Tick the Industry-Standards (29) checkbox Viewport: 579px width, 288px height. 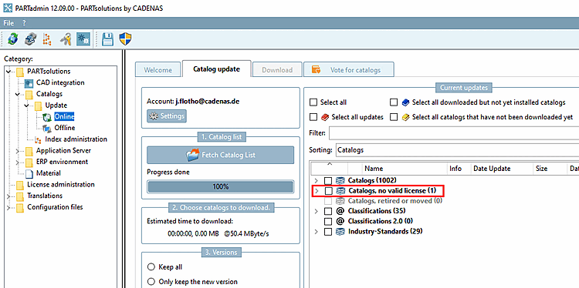coord(328,232)
